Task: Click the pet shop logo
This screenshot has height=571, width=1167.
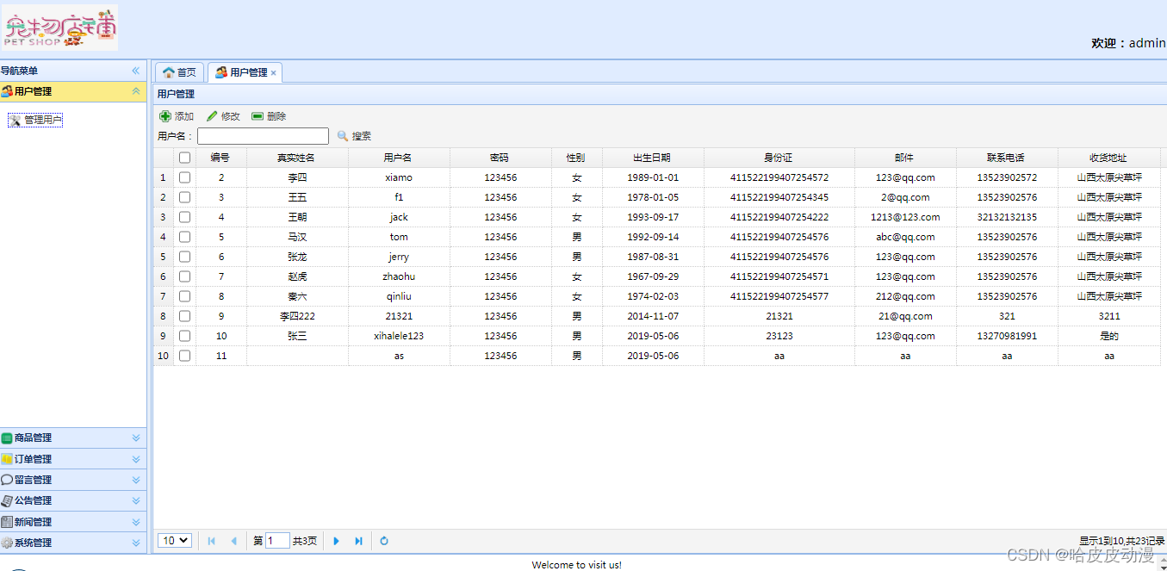Action: click(x=59, y=28)
